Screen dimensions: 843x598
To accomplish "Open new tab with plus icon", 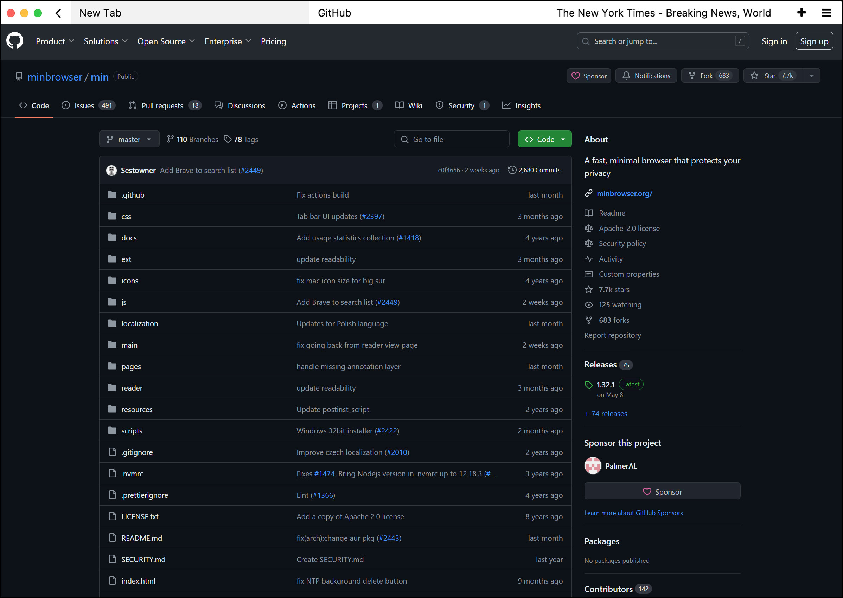I will 802,13.
